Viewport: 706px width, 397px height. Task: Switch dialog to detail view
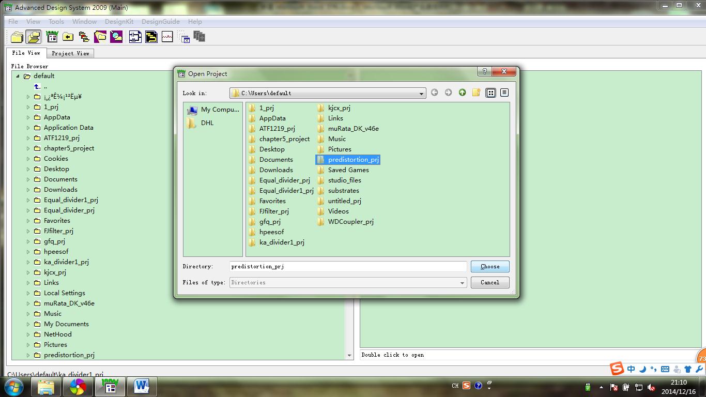504,93
